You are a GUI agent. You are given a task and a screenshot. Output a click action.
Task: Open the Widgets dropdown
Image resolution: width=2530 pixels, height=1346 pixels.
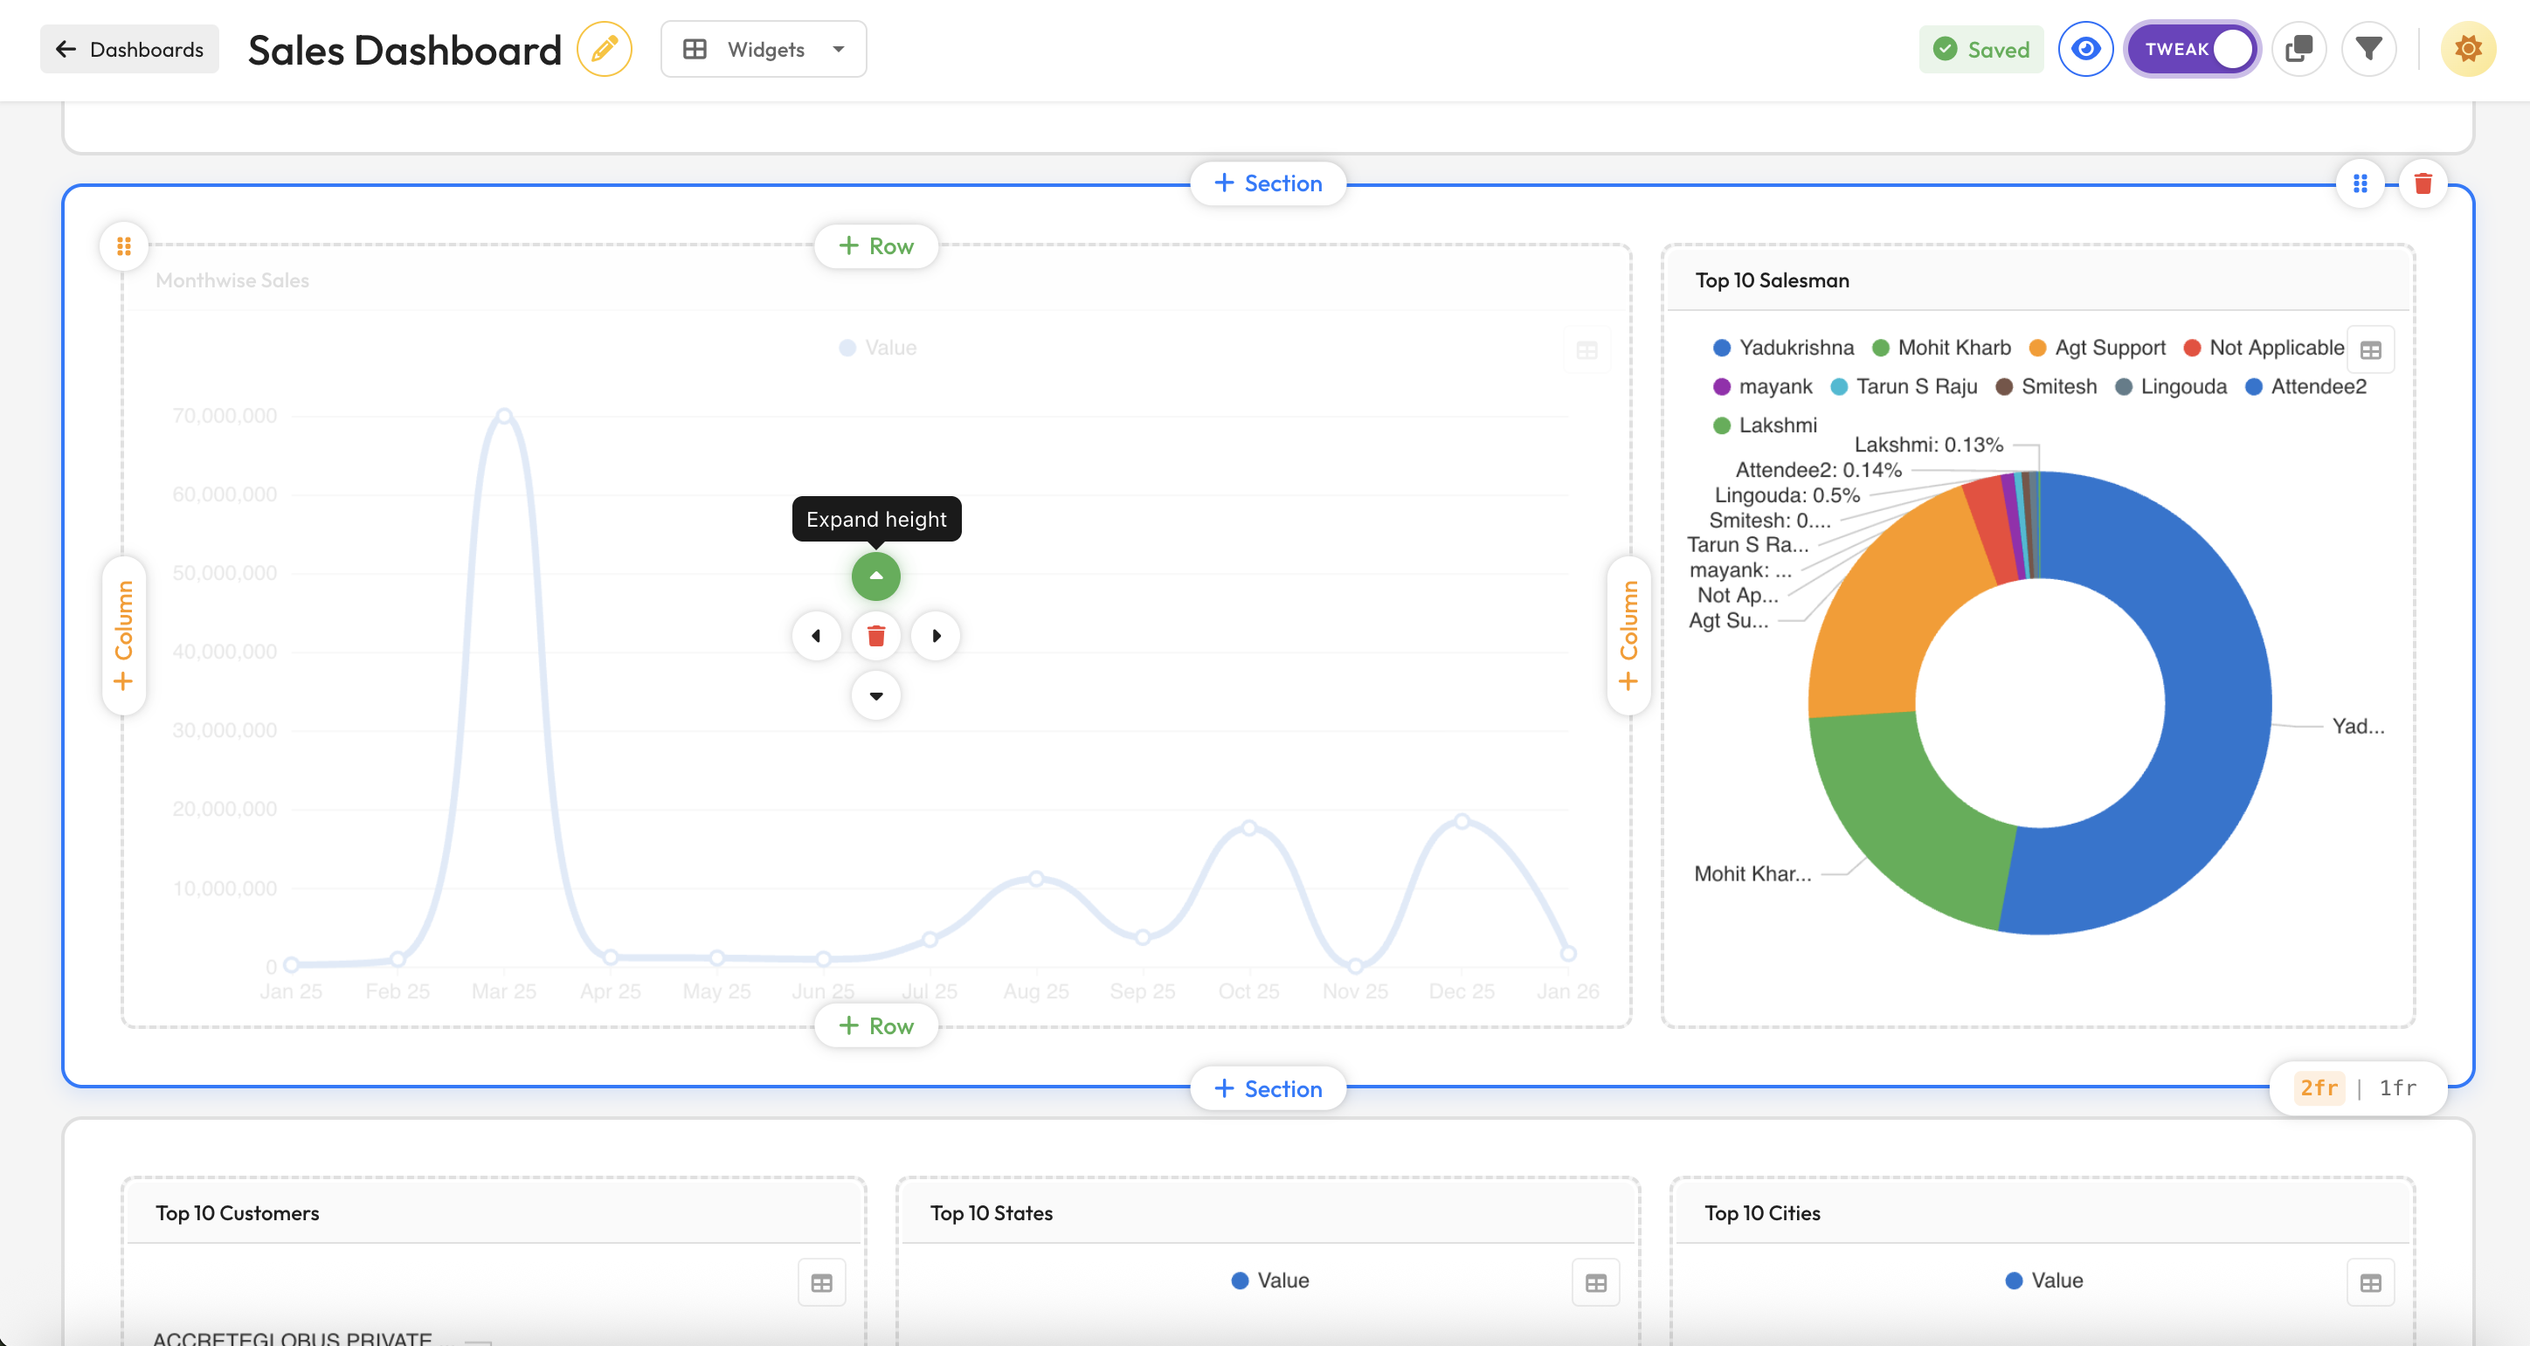(x=764, y=48)
